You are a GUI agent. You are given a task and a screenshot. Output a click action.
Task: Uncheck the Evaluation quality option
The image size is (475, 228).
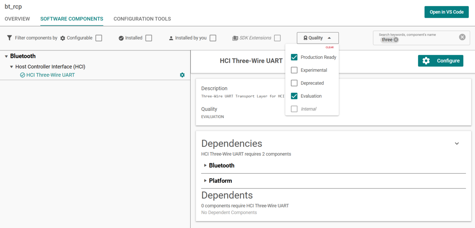pyautogui.click(x=294, y=96)
